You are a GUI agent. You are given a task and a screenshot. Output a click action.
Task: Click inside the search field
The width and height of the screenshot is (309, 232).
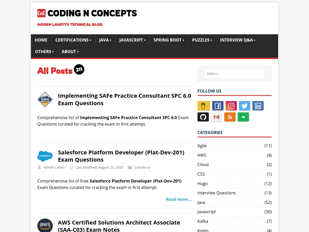click(234, 73)
